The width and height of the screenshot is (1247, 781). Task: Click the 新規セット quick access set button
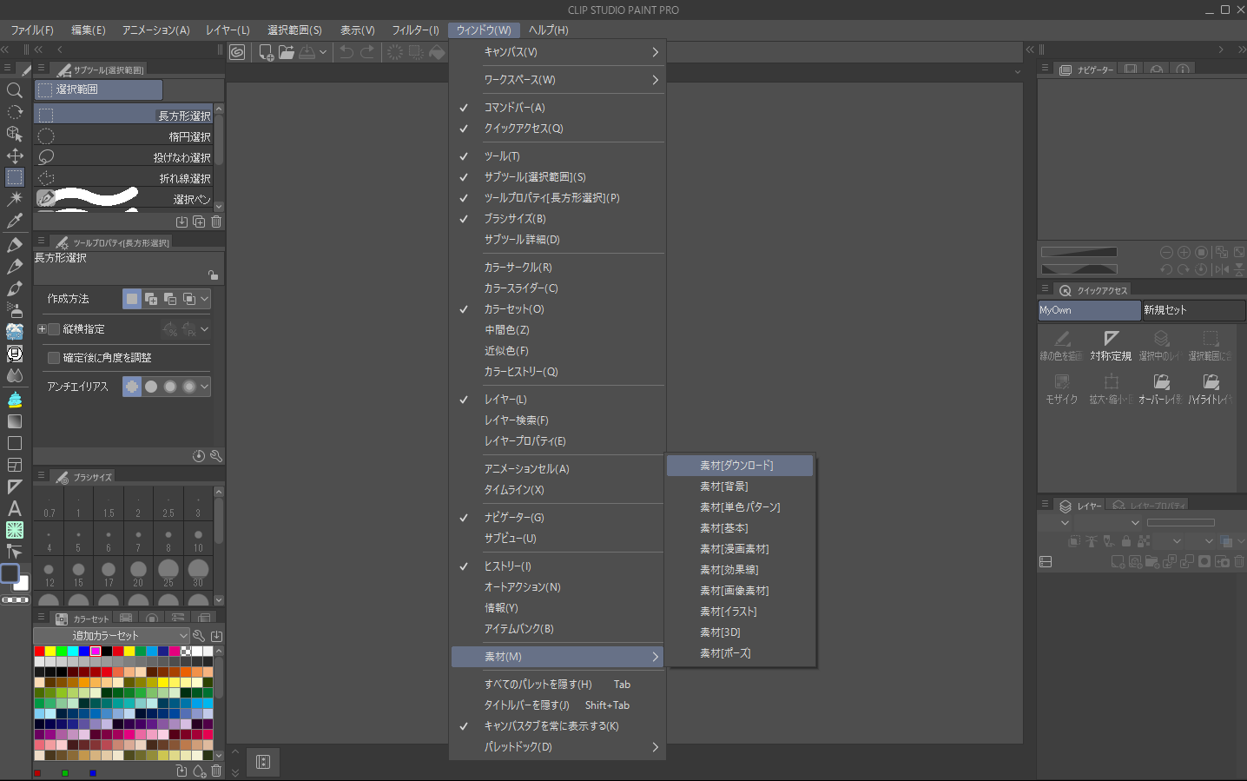(1192, 310)
